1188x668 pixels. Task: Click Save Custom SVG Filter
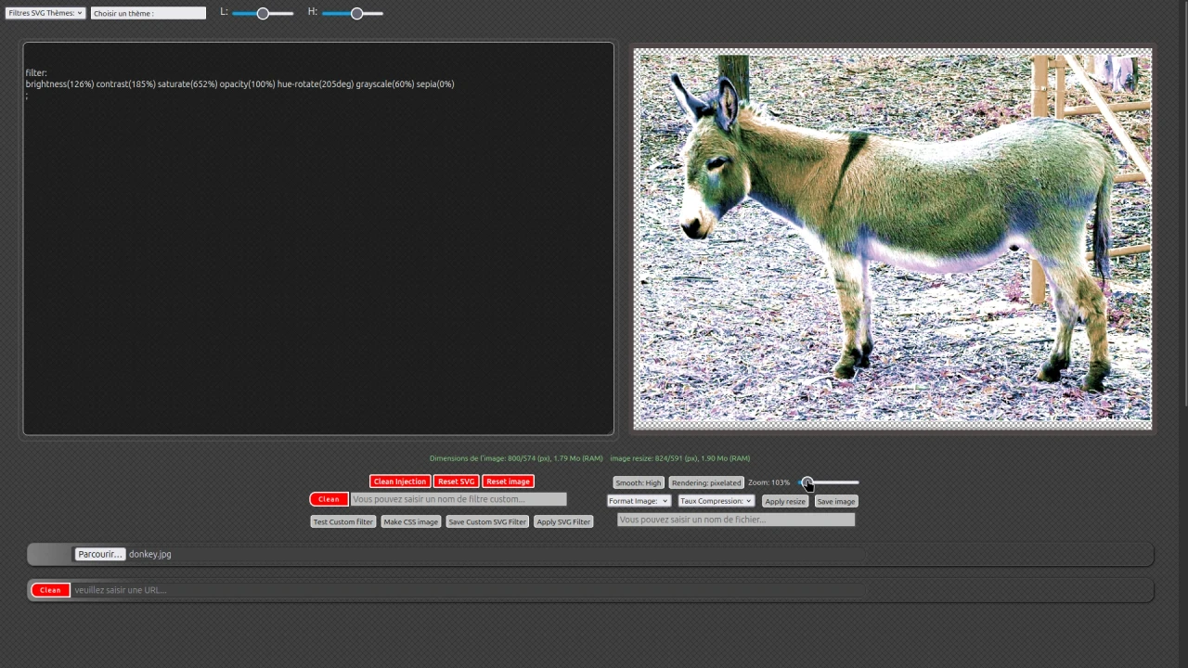tap(486, 521)
